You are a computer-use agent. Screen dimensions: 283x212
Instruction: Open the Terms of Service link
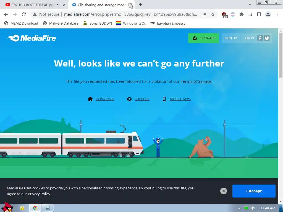pos(196,81)
